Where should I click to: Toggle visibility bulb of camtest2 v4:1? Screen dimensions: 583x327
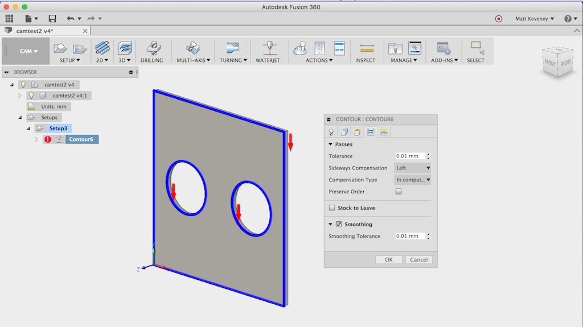pos(31,96)
